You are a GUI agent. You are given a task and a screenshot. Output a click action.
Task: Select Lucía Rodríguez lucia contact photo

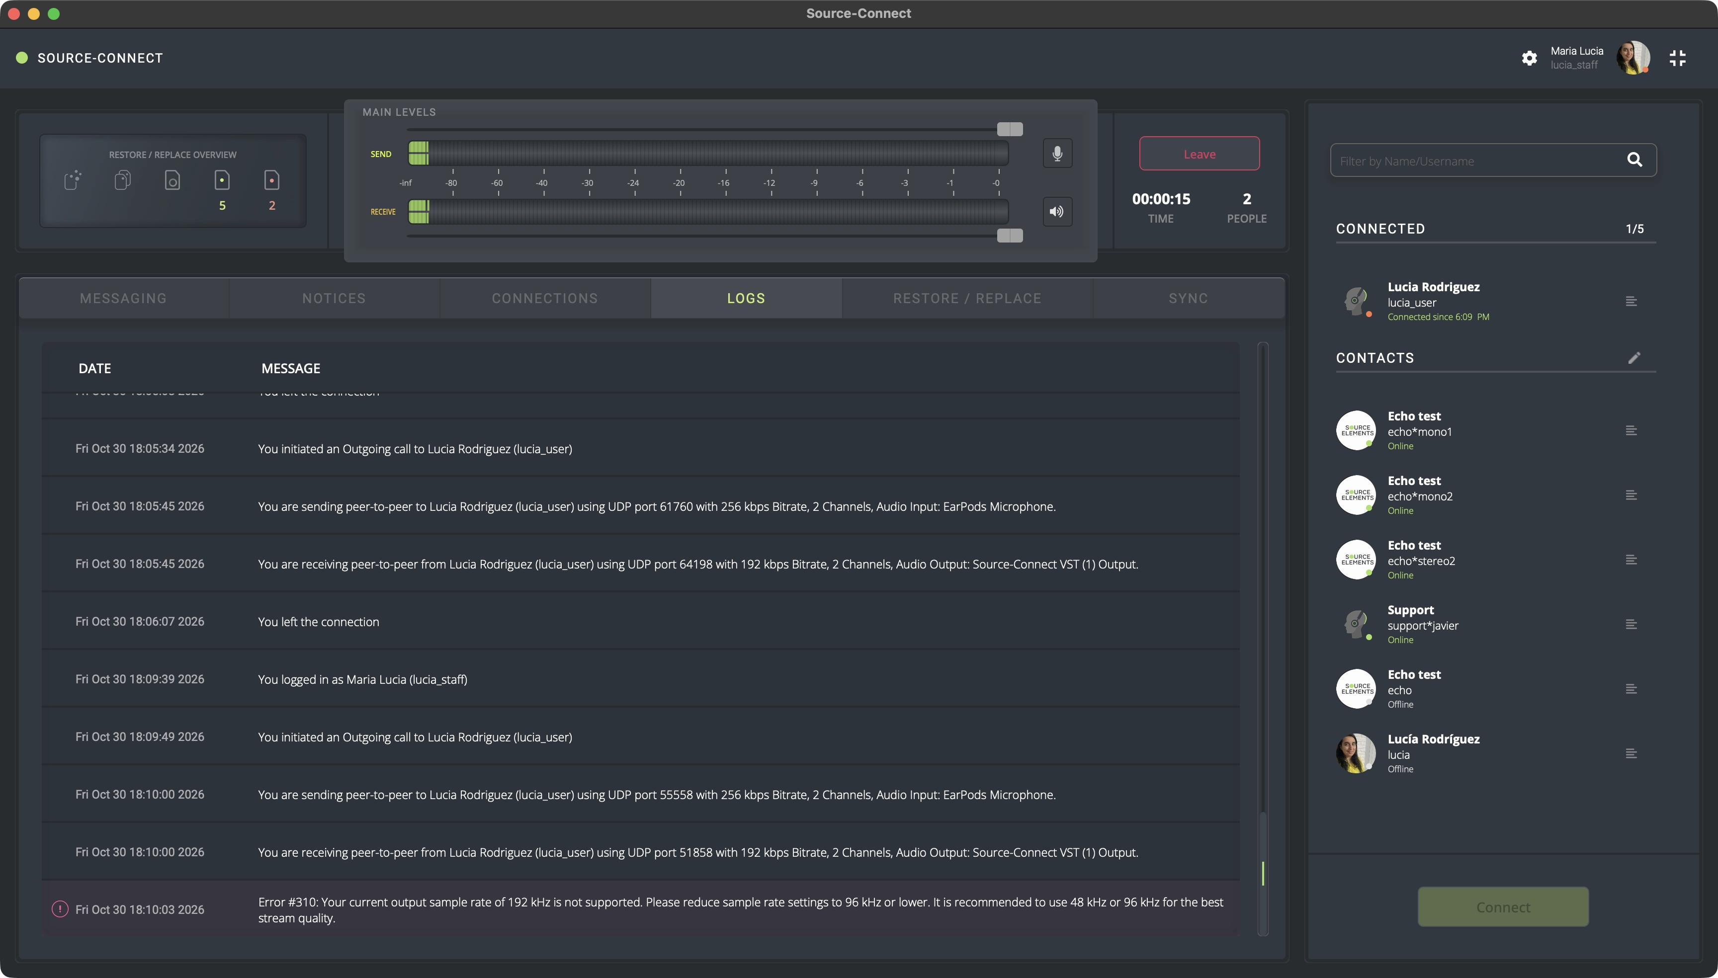click(1356, 753)
